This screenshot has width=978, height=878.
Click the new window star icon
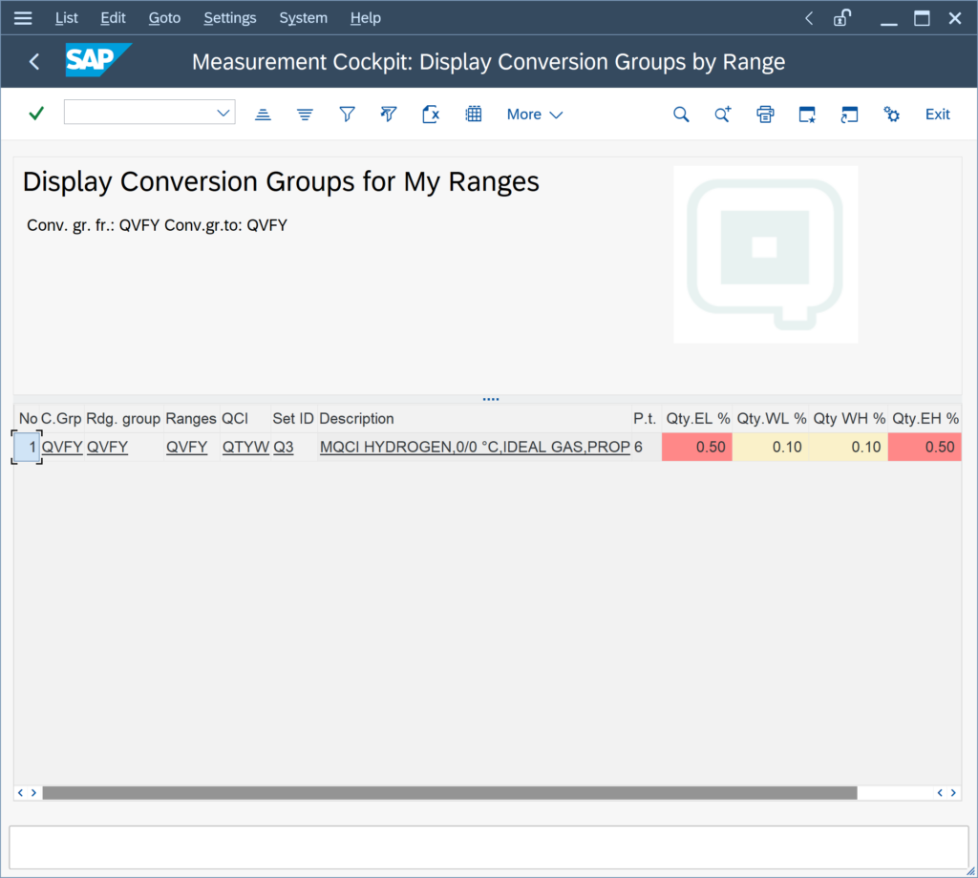(x=807, y=114)
